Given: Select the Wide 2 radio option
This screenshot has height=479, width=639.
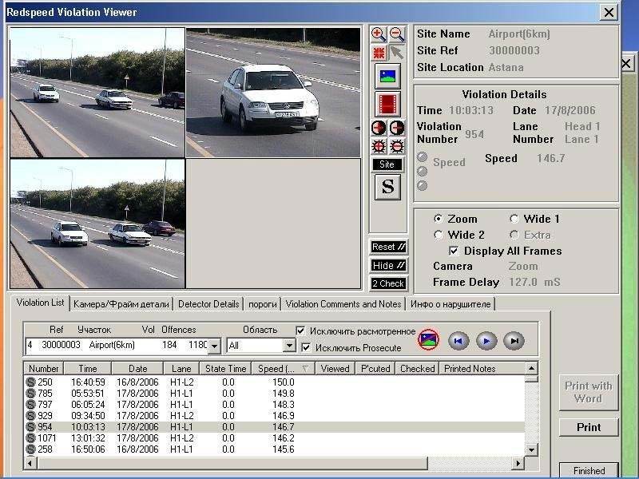Looking at the screenshot, I should [x=438, y=235].
